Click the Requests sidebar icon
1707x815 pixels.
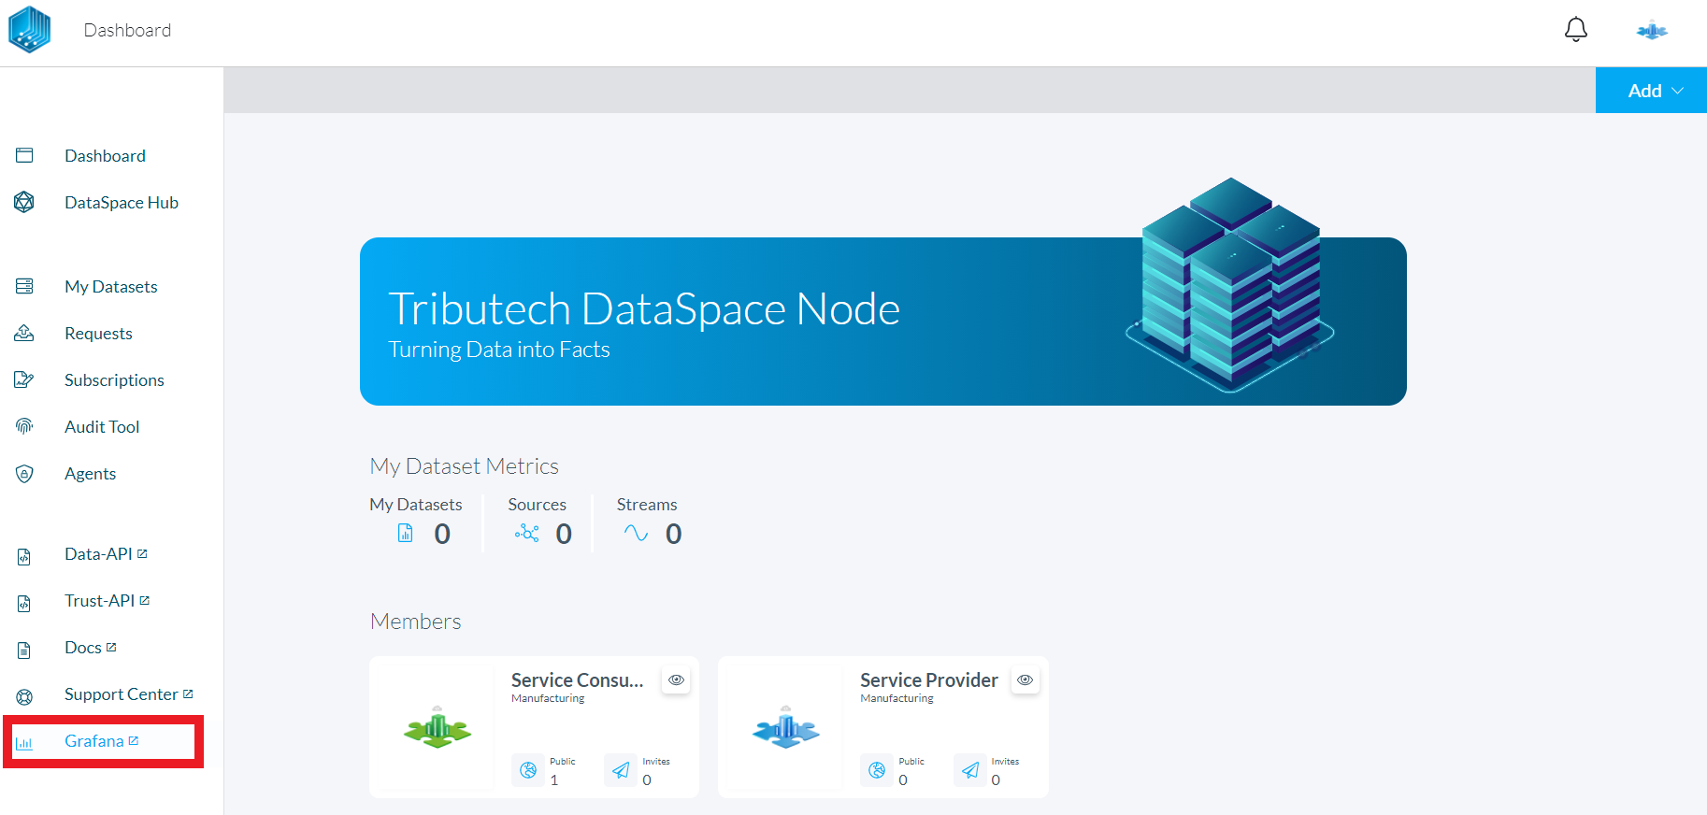[x=24, y=333]
